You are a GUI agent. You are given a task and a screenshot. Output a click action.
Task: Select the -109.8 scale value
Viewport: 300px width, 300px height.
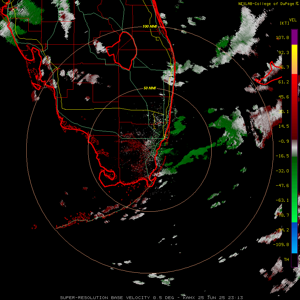281,245
